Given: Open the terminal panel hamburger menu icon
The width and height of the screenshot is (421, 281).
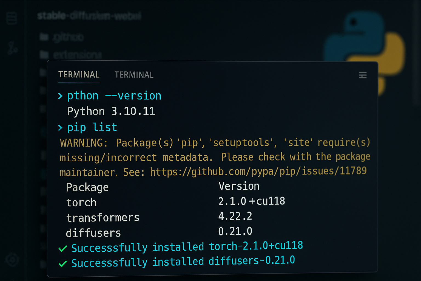Looking at the screenshot, I should [x=363, y=75].
